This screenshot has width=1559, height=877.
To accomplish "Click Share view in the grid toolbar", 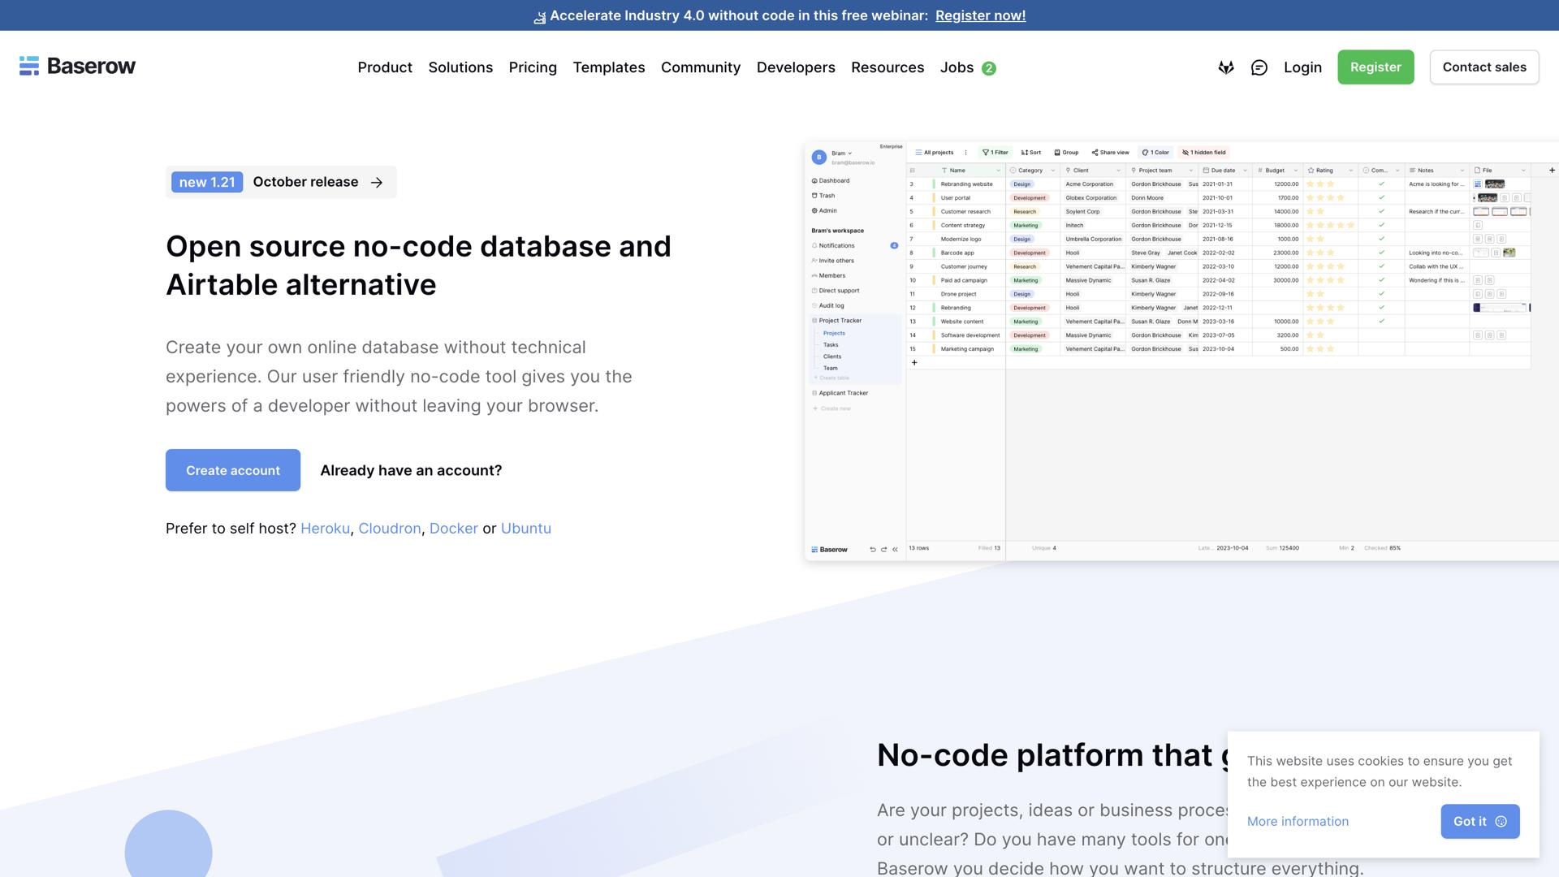I will [1110, 153].
